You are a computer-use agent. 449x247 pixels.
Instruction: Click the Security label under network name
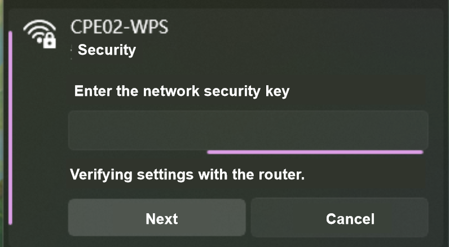tap(107, 50)
